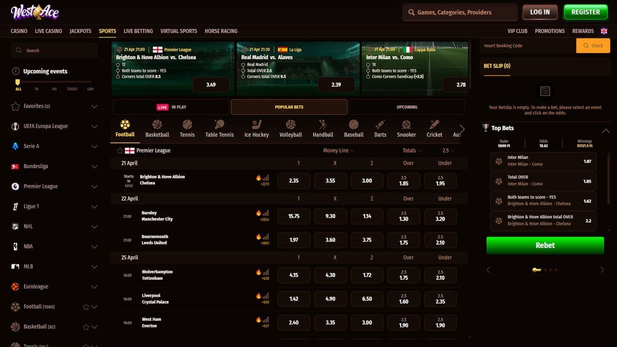Click the Favorites star icon in sidebar
617x347 pixels.
coord(15,106)
